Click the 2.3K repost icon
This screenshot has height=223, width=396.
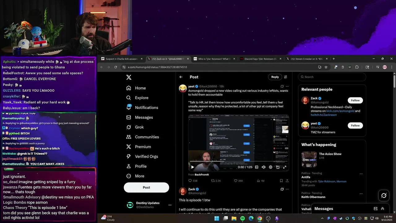[x=213, y=181]
